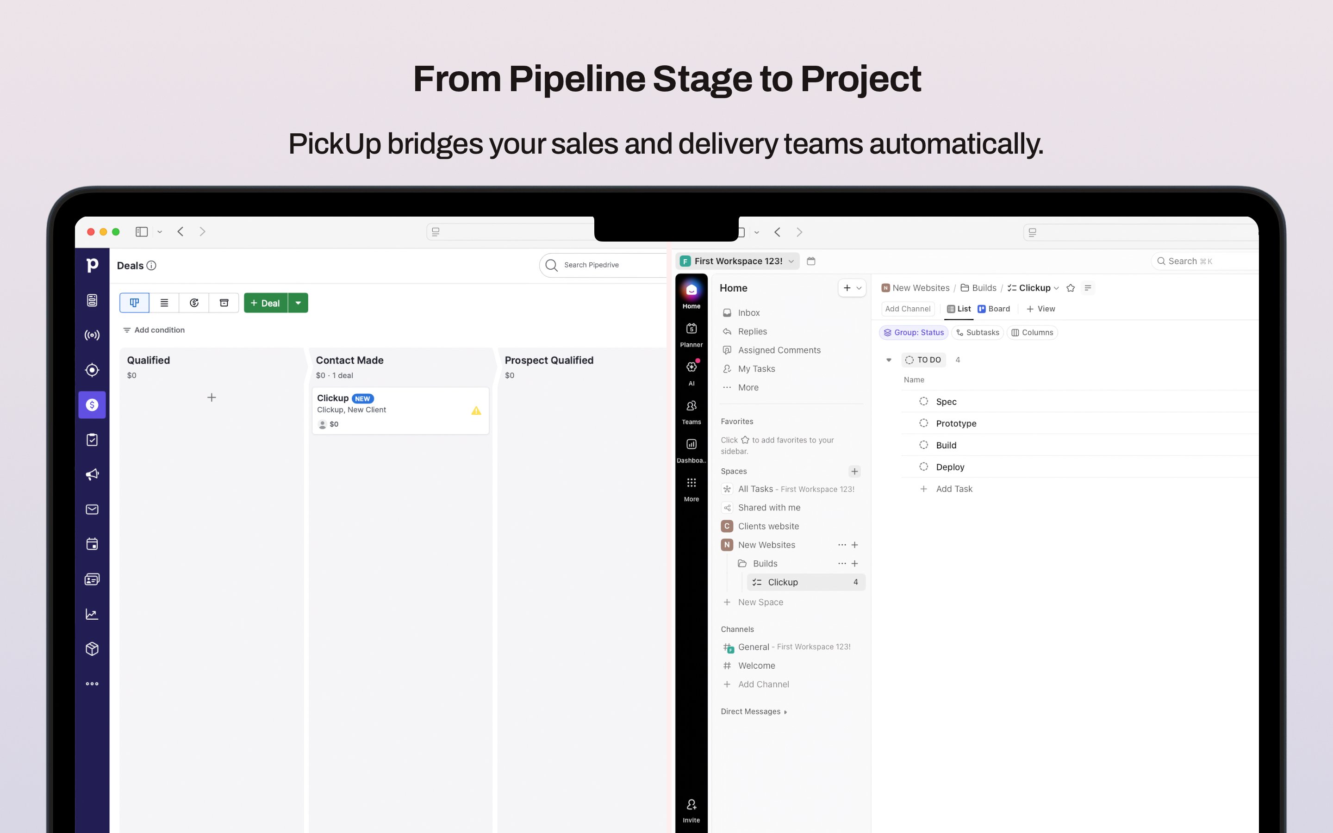The image size is (1333, 833).
Task: Collapse the TO DO group
Action: (889, 360)
